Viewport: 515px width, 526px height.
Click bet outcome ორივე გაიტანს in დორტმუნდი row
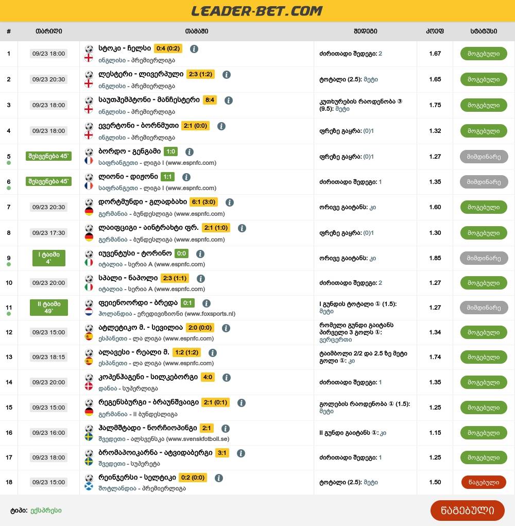[x=347, y=207]
